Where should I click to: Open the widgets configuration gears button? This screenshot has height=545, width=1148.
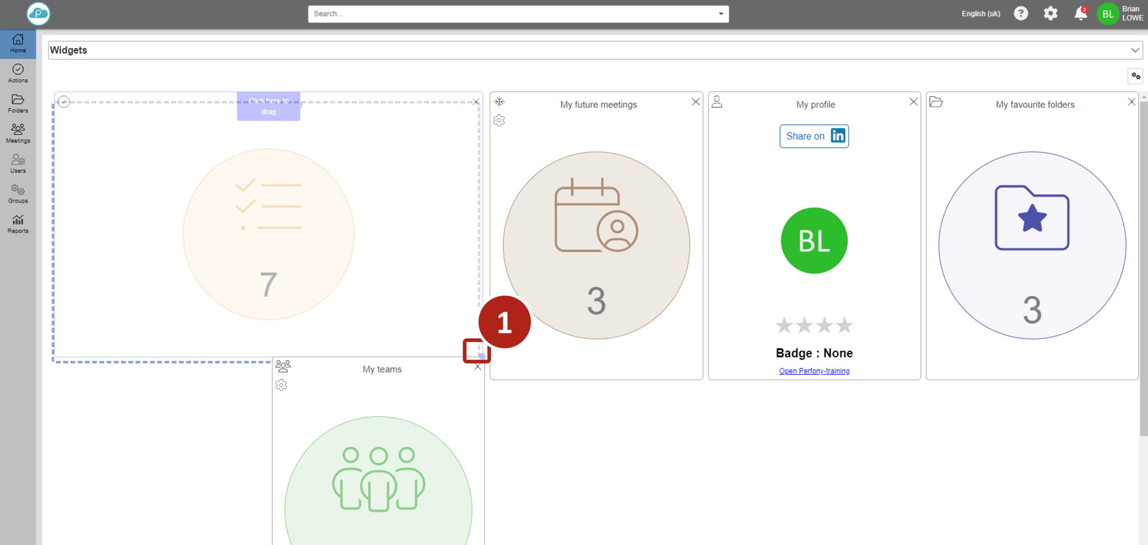(1135, 76)
